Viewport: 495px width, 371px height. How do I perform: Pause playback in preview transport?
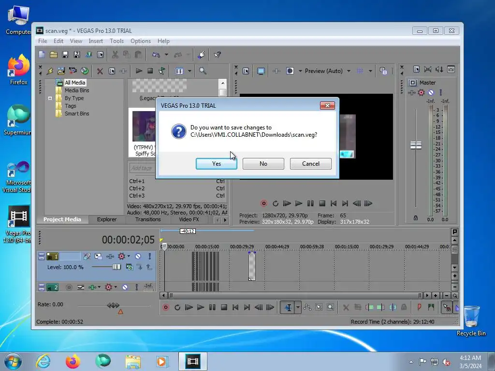click(x=310, y=203)
